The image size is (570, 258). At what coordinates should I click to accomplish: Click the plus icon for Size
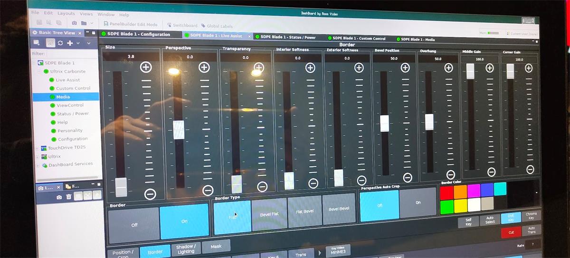pyautogui.click(x=145, y=67)
